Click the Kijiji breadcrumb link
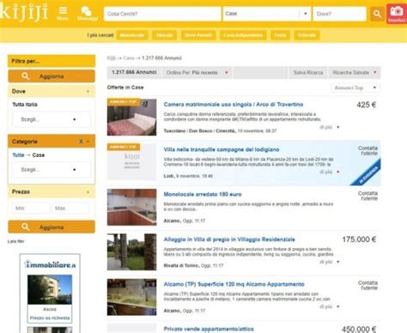 (x=111, y=58)
